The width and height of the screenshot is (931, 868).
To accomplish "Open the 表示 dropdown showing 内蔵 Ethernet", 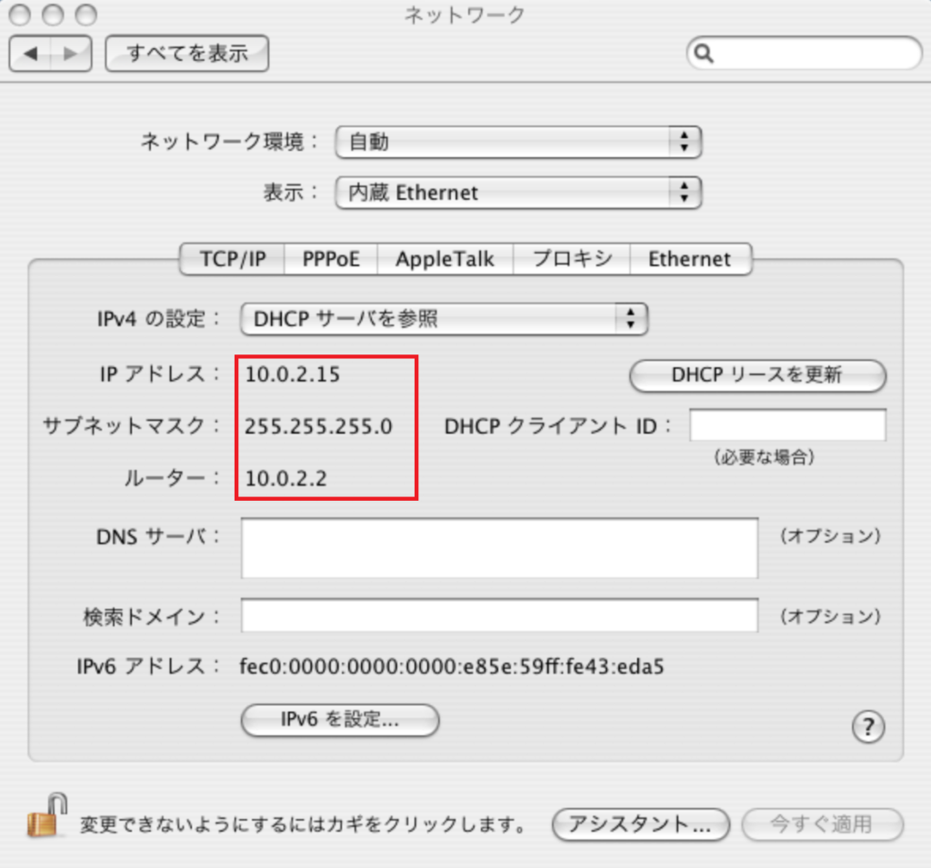I will click(518, 193).
